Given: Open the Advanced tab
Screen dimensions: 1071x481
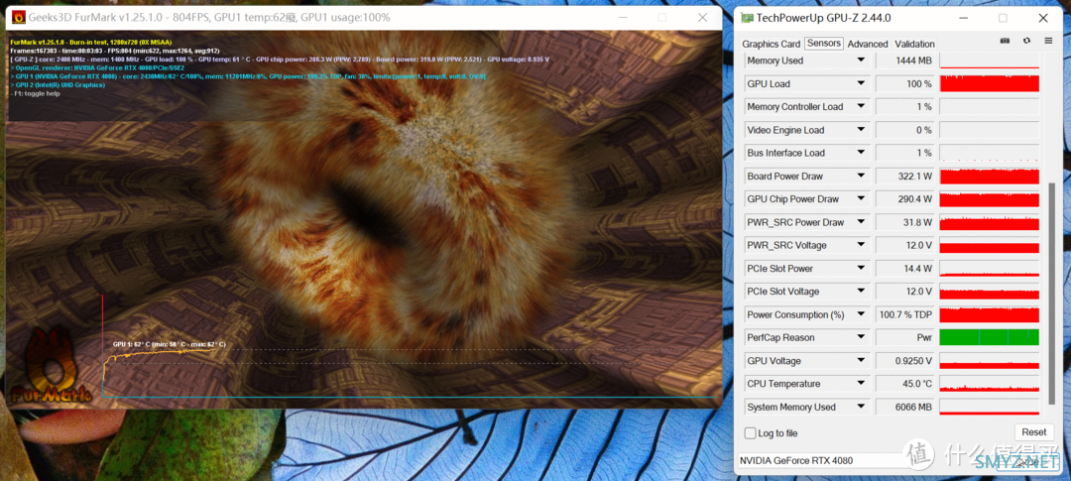Looking at the screenshot, I should click(x=868, y=44).
